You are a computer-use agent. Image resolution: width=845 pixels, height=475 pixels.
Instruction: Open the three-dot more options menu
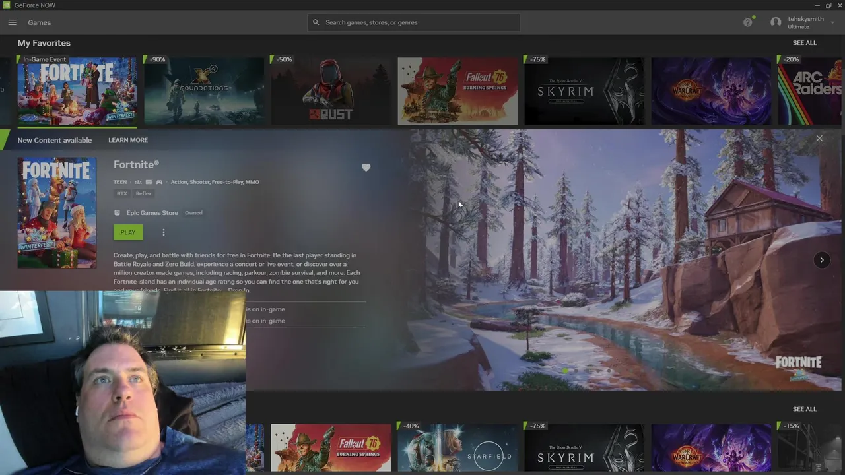point(164,232)
